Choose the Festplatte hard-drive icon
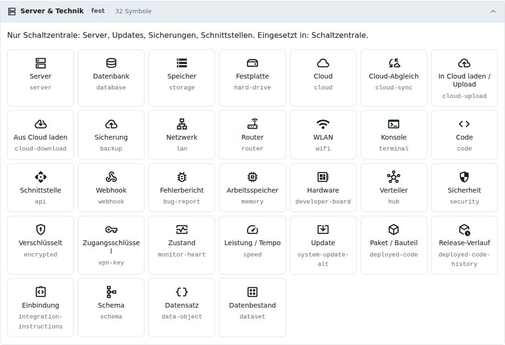 (252, 63)
